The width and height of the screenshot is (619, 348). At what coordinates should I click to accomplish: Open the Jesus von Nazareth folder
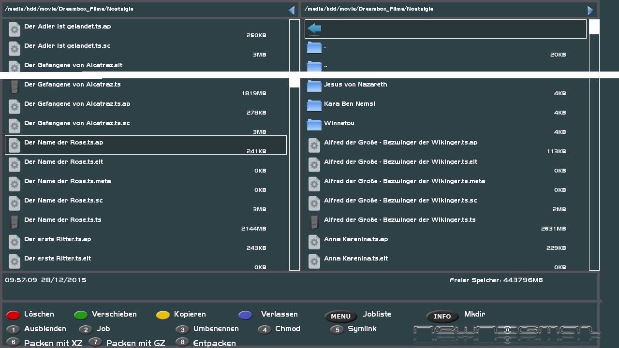(355, 85)
